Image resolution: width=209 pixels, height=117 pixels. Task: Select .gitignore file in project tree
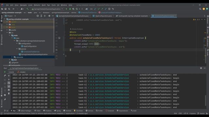click(14, 62)
